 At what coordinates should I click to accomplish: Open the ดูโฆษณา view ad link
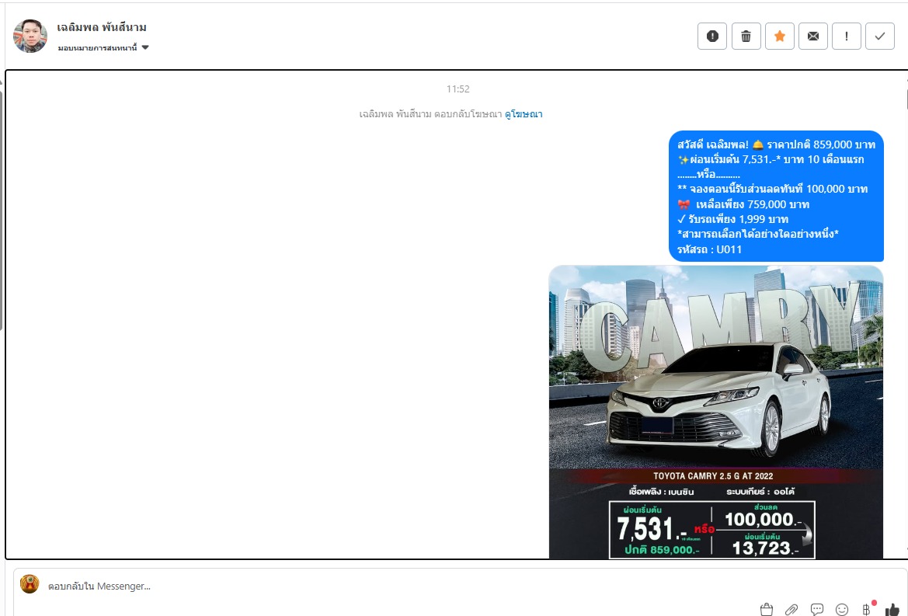524,114
